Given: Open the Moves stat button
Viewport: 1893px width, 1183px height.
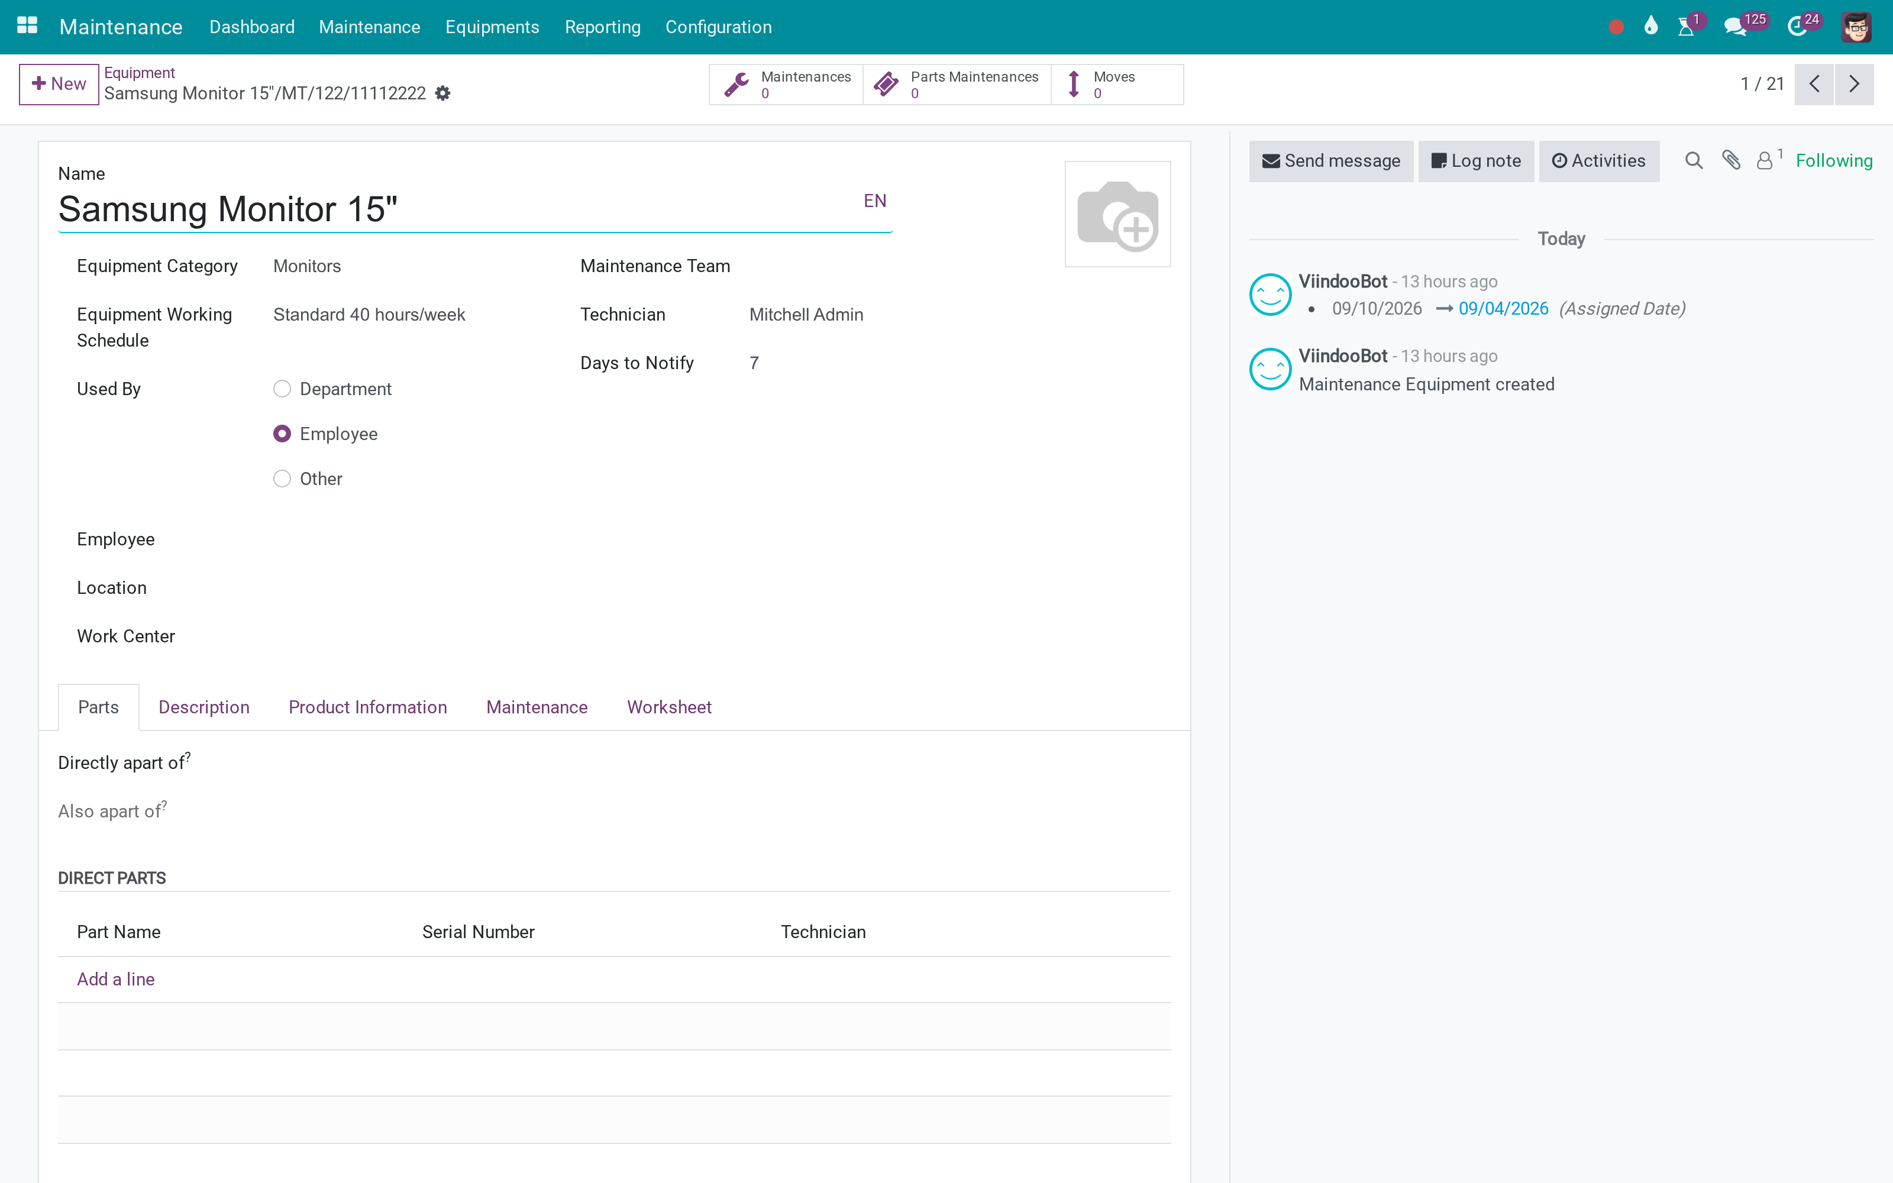Looking at the screenshot, I should click(x=1117, y=85).
